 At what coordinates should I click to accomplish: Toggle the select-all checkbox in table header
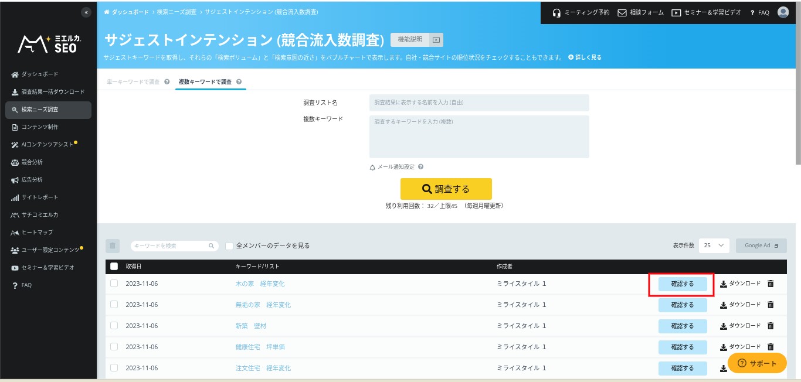tap(114, 267)
